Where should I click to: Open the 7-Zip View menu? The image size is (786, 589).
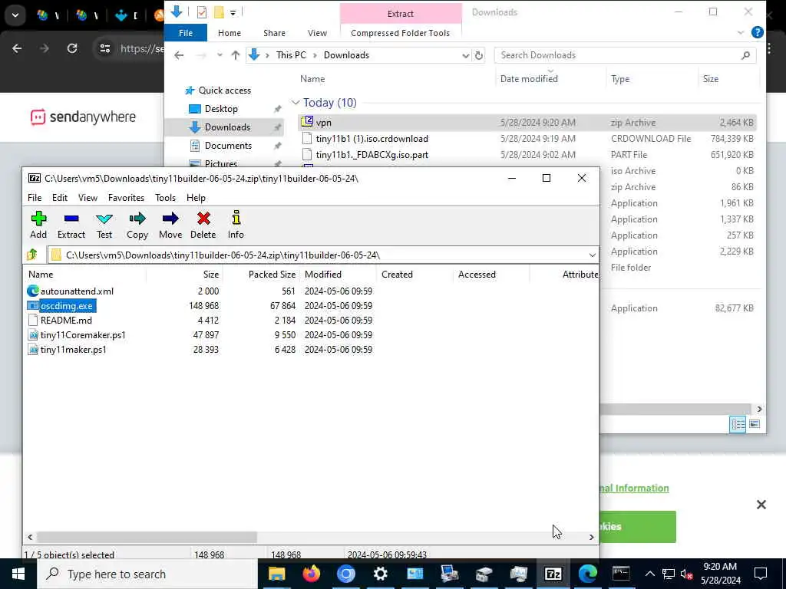pyautogui.click(x=88, y=198)
